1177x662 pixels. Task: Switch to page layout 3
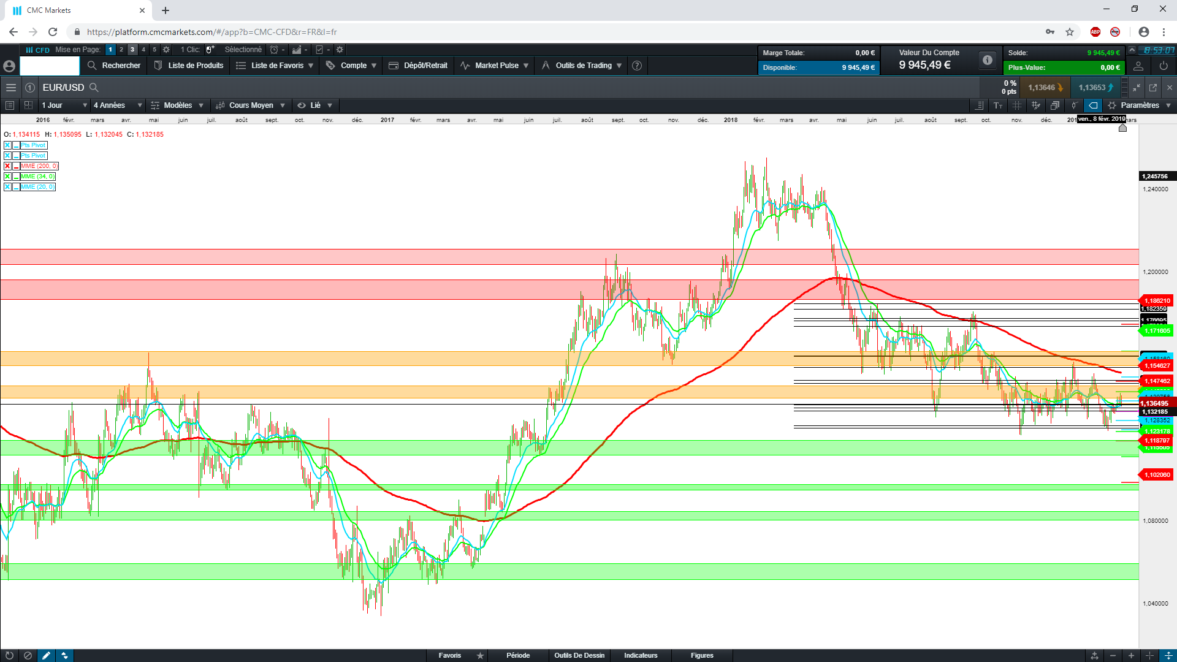(x=132, y=50)
